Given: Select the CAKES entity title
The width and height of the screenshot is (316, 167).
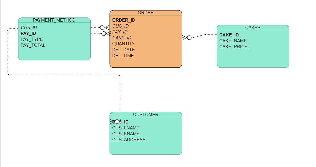Looking at the screenshot, I should point(253,28).
